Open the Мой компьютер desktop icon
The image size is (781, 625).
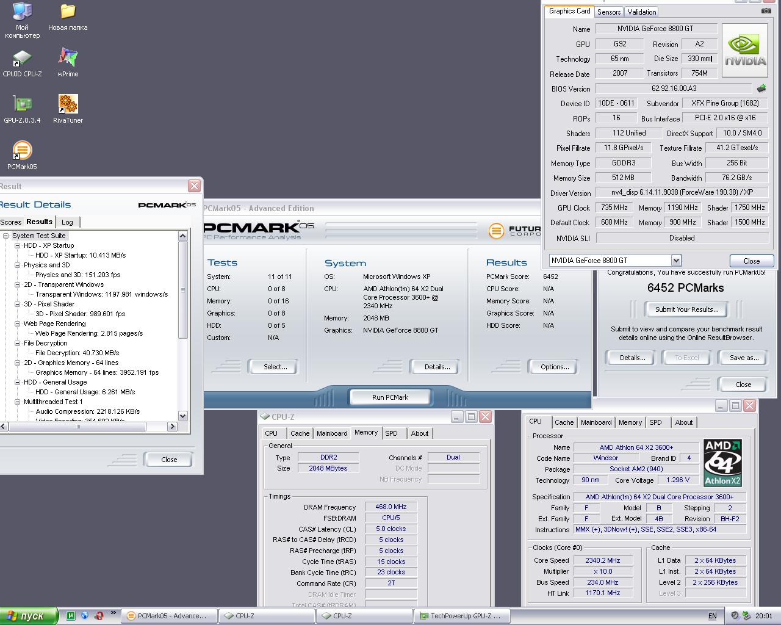tap(22, 20)
